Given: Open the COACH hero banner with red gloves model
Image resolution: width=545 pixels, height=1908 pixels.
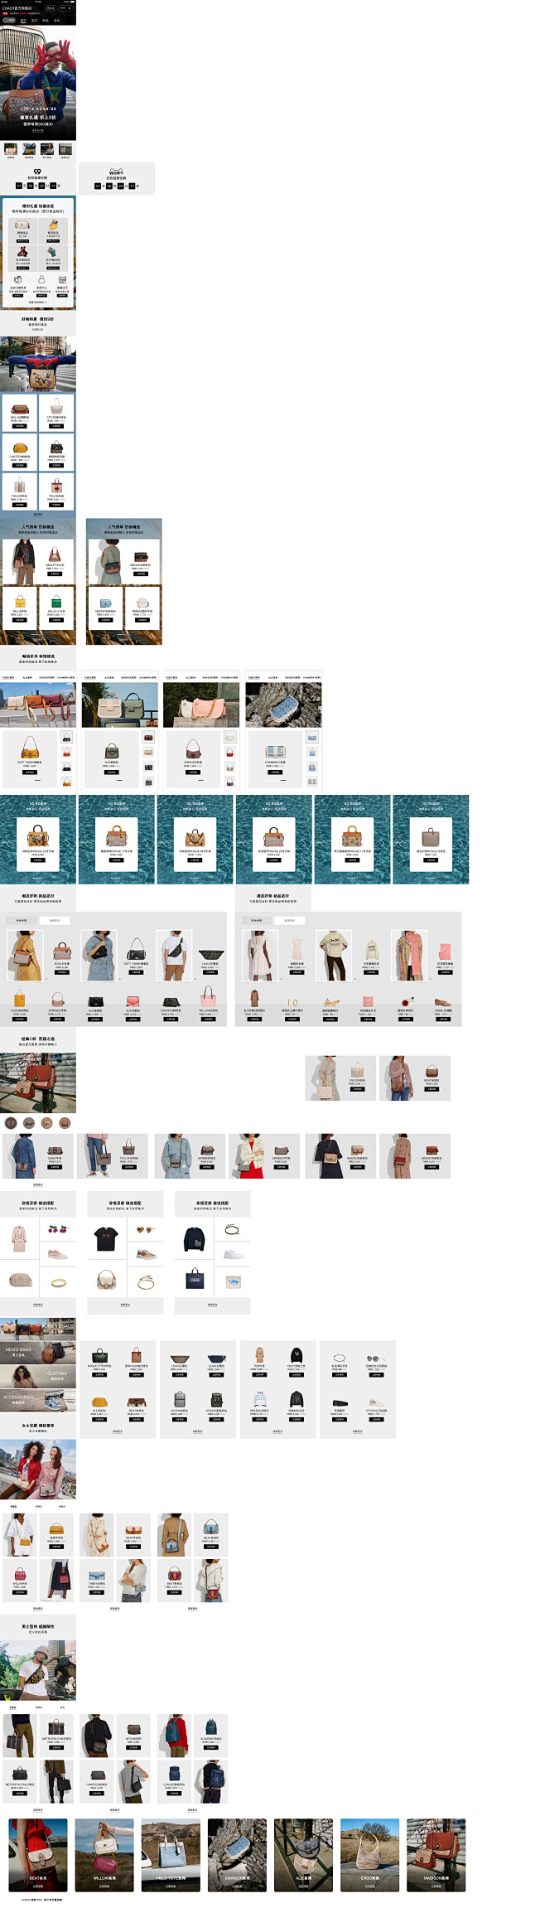Looking at the screenshot, I should click(38, 82).
